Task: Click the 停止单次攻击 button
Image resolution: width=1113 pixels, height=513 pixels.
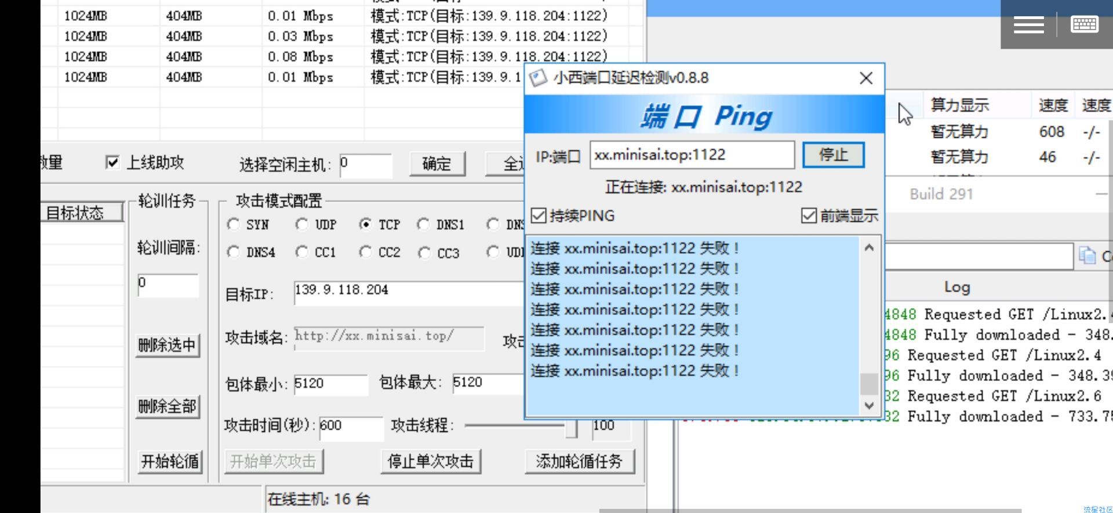Action: (431, 461)
